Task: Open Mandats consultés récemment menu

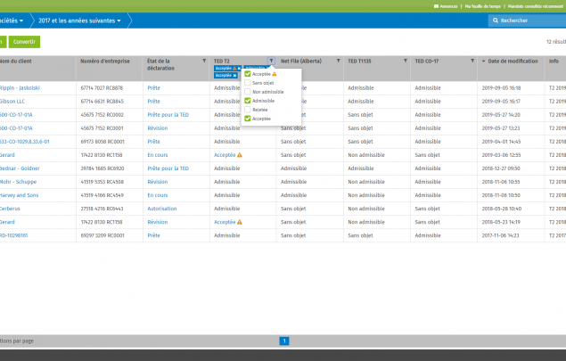Action: (x=533, y=5)
